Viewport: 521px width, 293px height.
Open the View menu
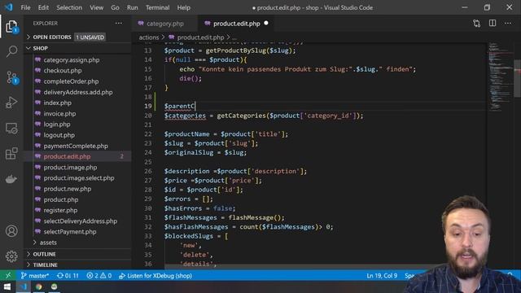pos(96,7)
